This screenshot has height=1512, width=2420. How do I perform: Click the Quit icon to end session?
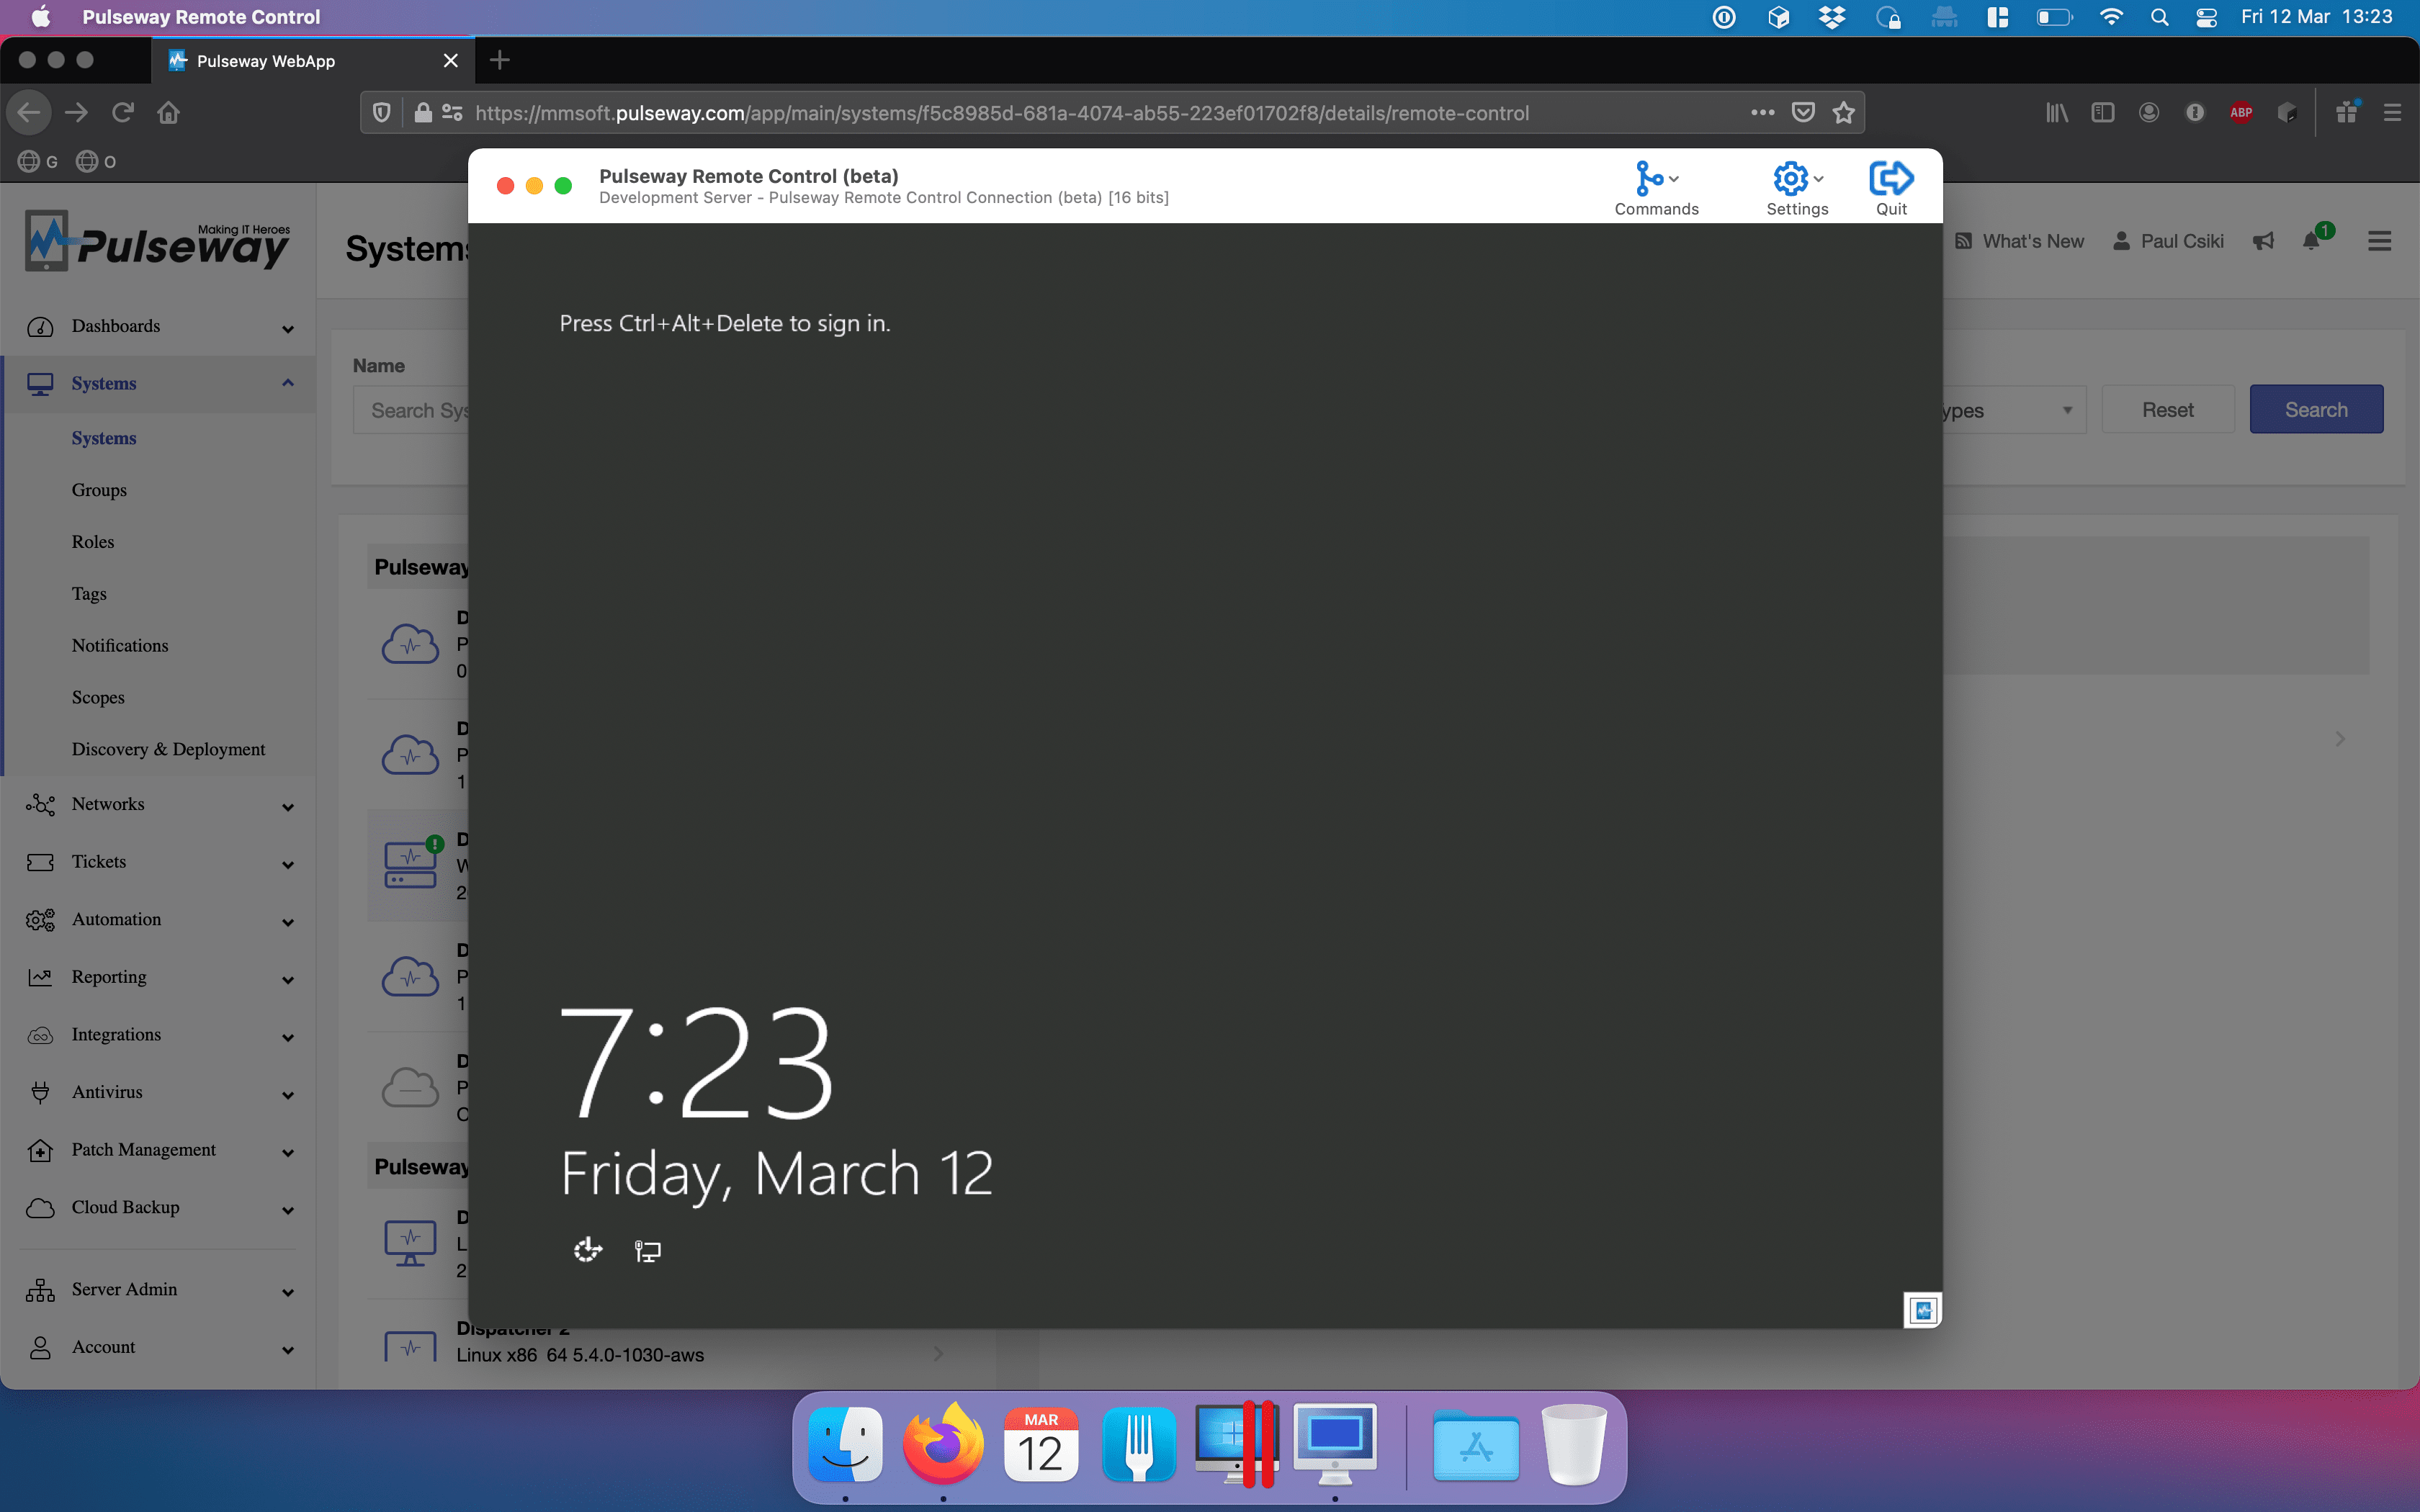[1890, 188]
